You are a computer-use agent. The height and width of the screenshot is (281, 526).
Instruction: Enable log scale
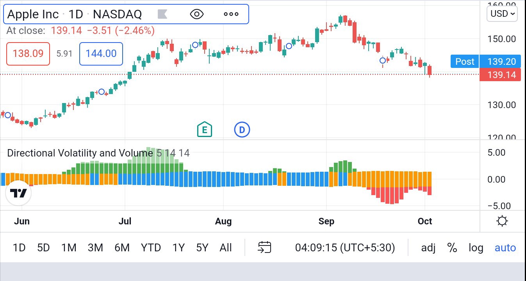(476, 248)
